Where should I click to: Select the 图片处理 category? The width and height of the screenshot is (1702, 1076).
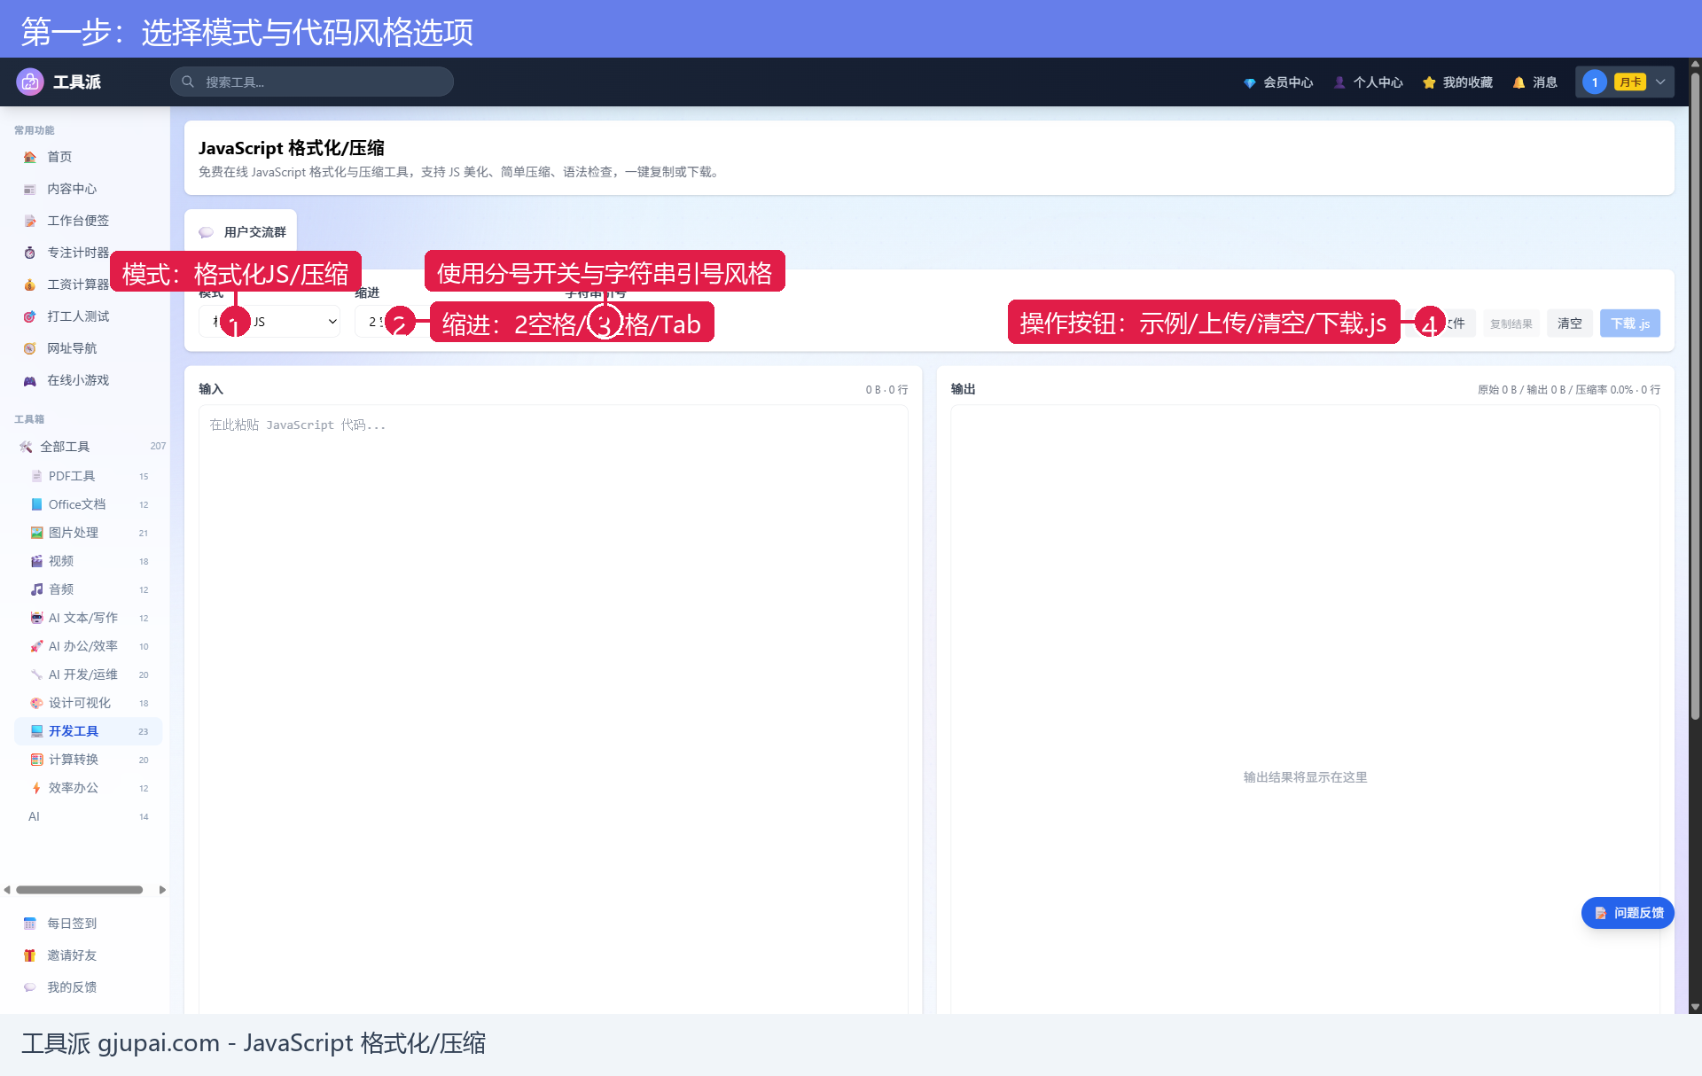point(89,533)
